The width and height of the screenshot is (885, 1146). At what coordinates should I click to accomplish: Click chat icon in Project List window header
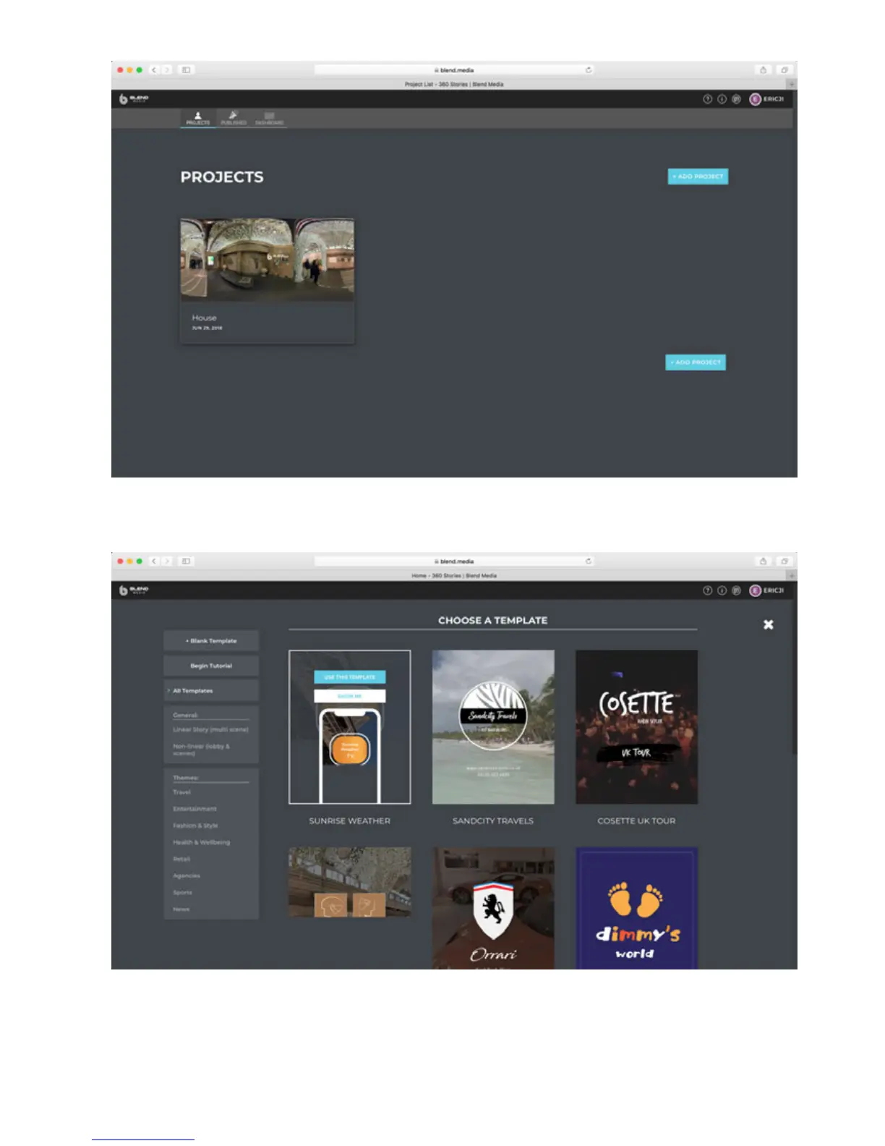736,99
